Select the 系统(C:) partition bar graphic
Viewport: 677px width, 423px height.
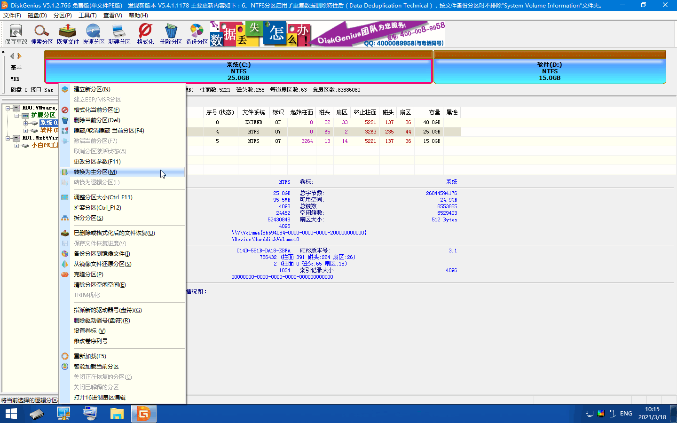(238, 71)
